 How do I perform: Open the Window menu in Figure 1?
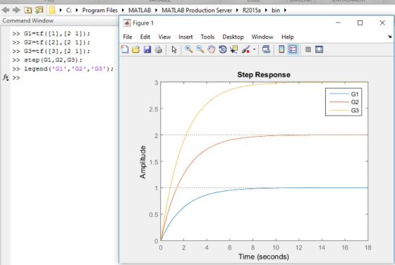[262, 37]
